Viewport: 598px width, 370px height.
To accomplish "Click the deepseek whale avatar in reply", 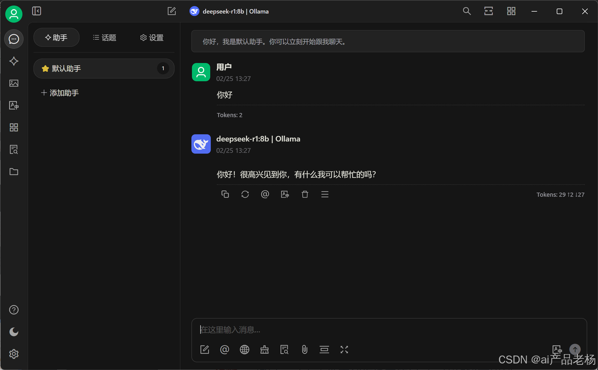I will 201,144.
